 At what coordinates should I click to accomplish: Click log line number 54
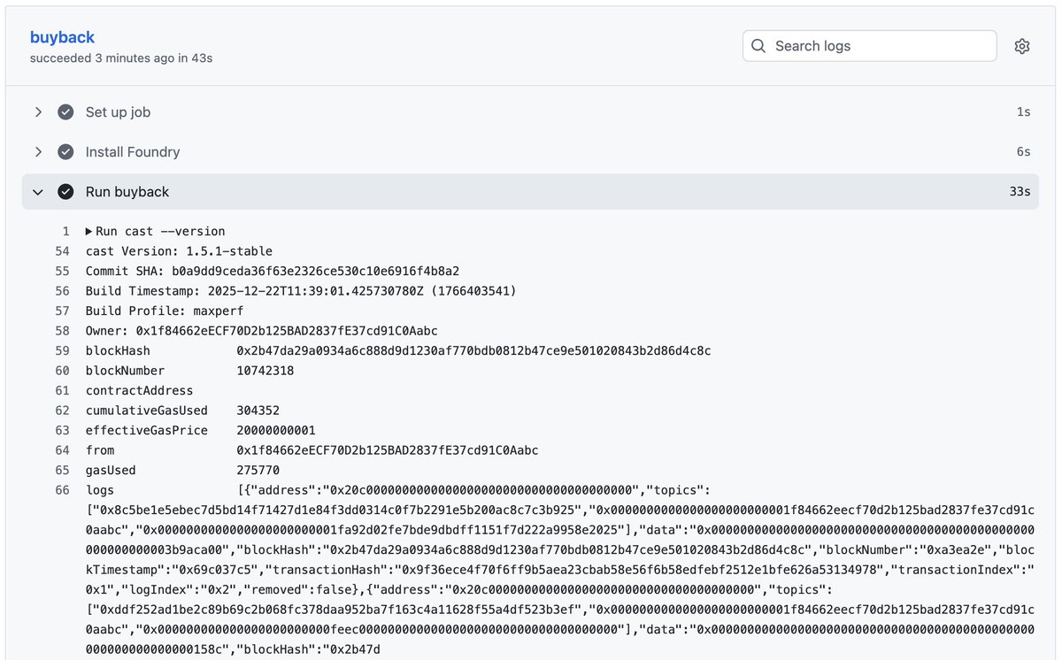point(62,251)
